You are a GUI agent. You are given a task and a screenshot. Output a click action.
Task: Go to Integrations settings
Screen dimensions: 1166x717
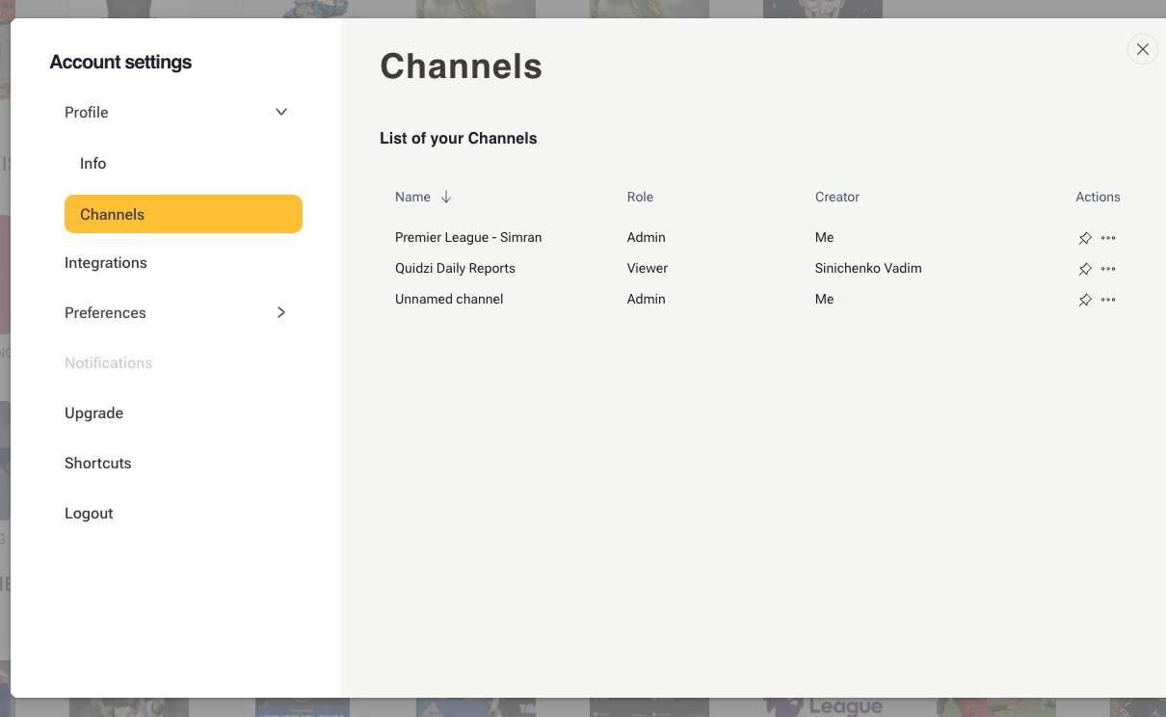[x=106, y=263]
